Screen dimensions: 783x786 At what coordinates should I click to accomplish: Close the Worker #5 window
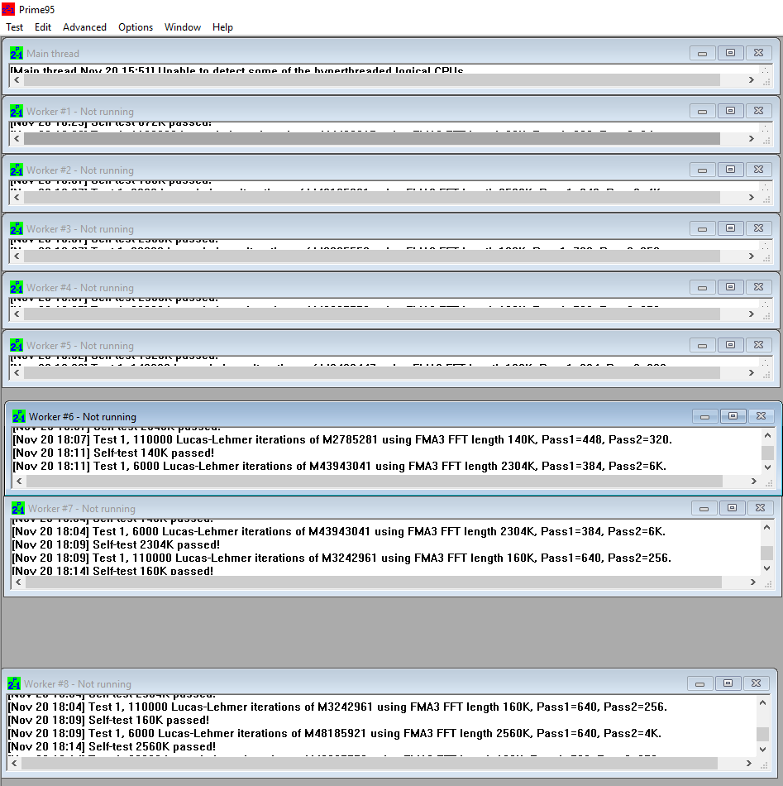pyautogui.click(x=758, y=345)
